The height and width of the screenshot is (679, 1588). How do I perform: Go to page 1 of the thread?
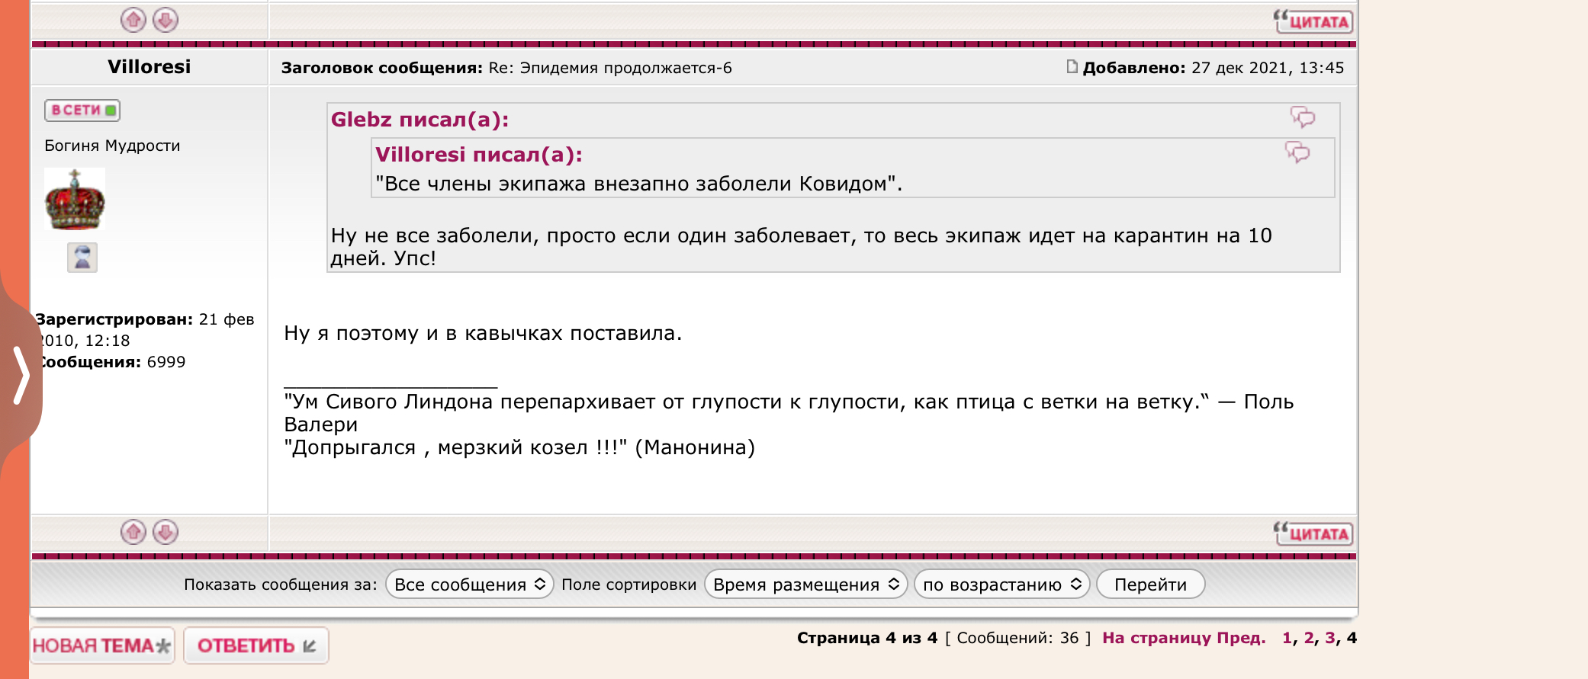pyautogui.click(x=1287, y=638)
